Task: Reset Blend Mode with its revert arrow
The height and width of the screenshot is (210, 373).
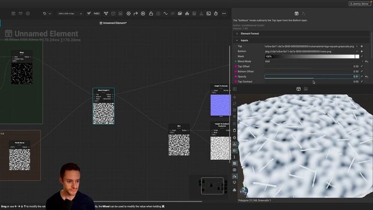Action: [x=367, y=62]
